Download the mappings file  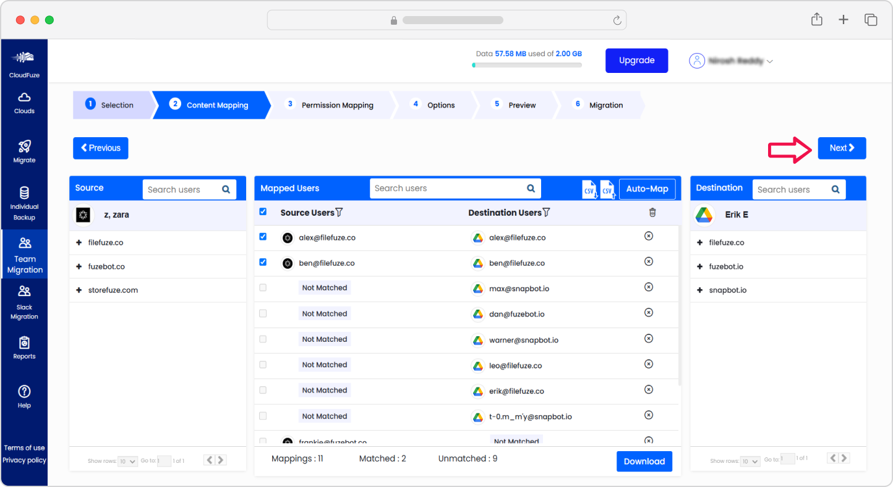click(x=644, y=462)
